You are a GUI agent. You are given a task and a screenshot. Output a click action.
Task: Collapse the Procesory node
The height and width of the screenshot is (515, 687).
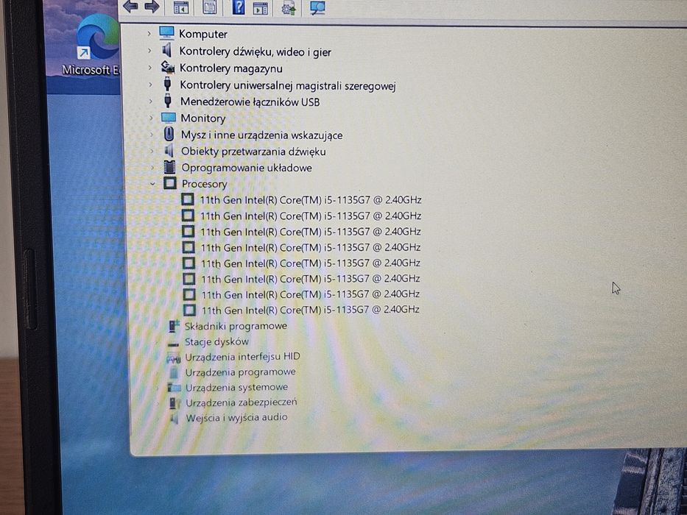pyautogui.click(x=152, y=184)
